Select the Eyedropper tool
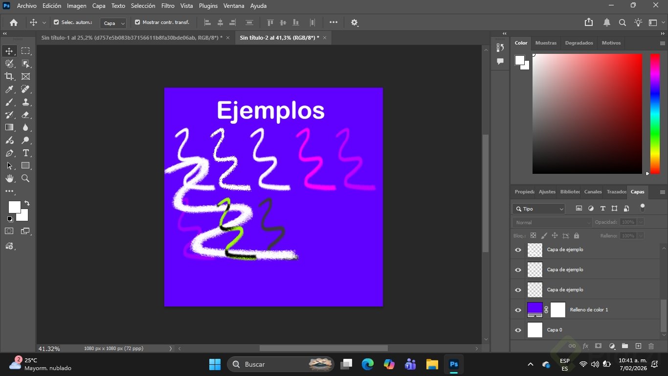This screenshot has width=668, height=376. tap(9, 89)
